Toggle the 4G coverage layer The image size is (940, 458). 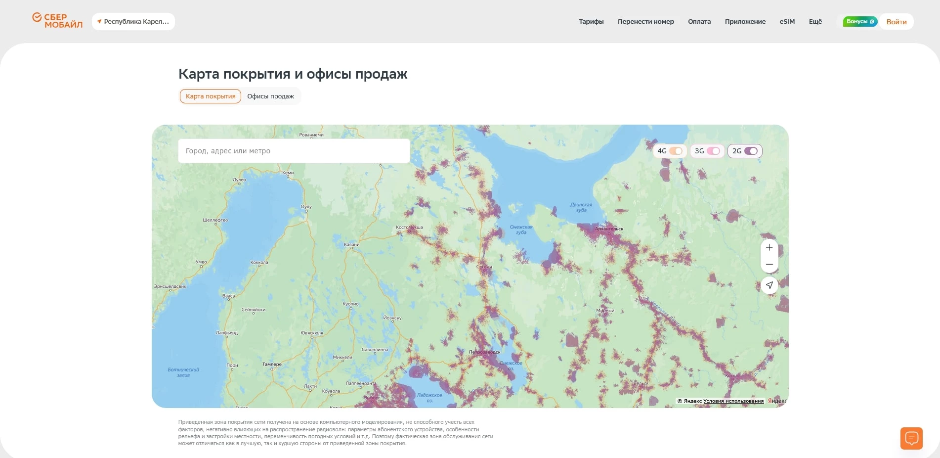pos(675,151)
